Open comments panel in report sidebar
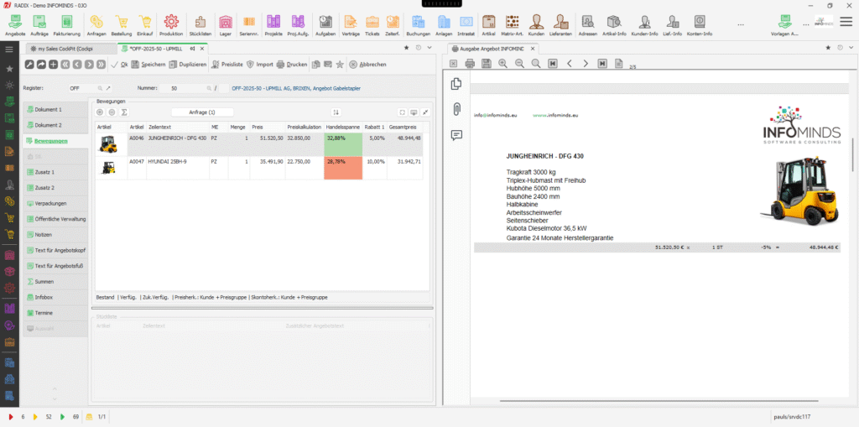859x427 pixels. pos(456,135)
